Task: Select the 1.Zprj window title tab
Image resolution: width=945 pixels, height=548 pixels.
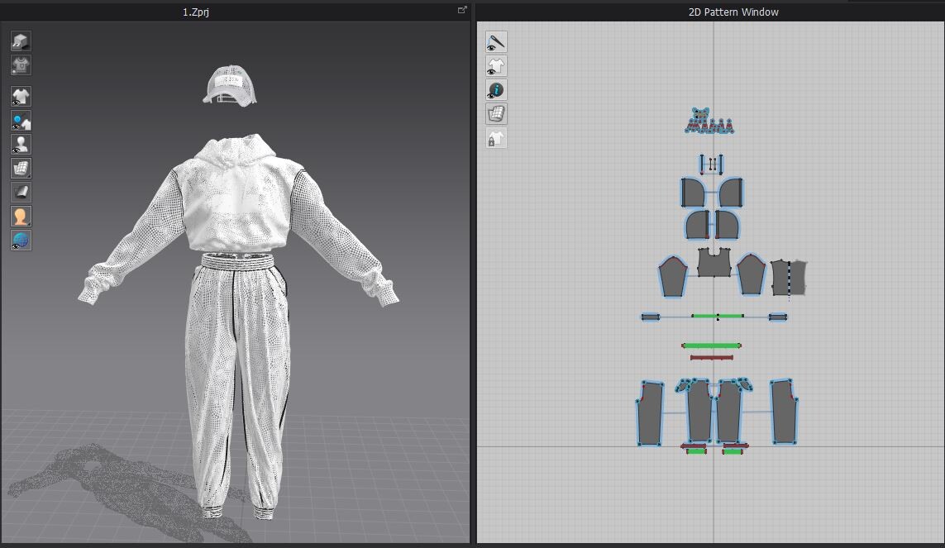Action: click(195, 12)
